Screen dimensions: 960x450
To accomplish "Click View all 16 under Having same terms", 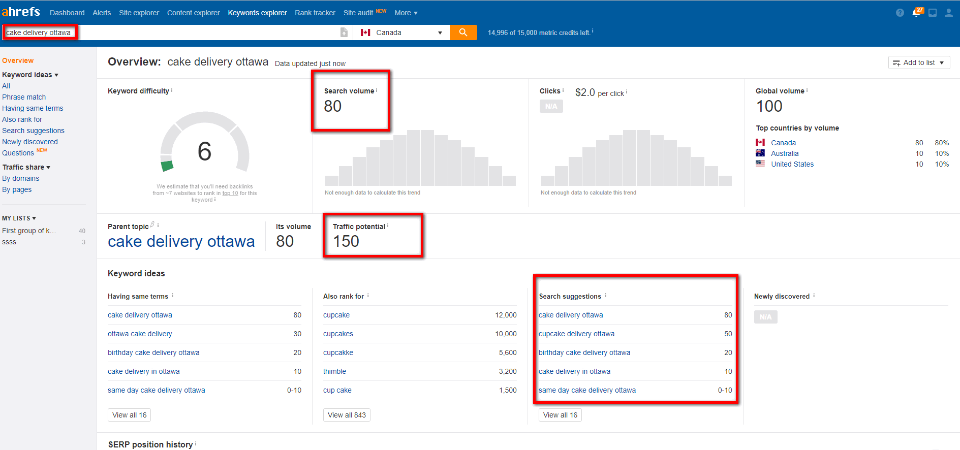I will pyautogui.click(x=129, y=415).
